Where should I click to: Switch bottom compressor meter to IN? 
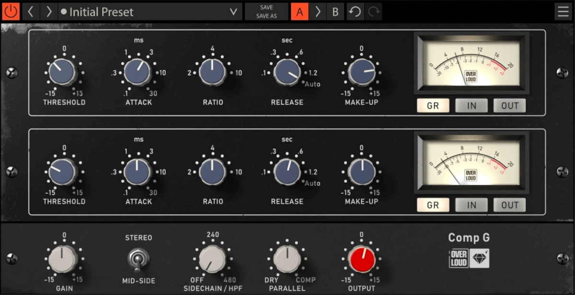click(x=471, y=205)
